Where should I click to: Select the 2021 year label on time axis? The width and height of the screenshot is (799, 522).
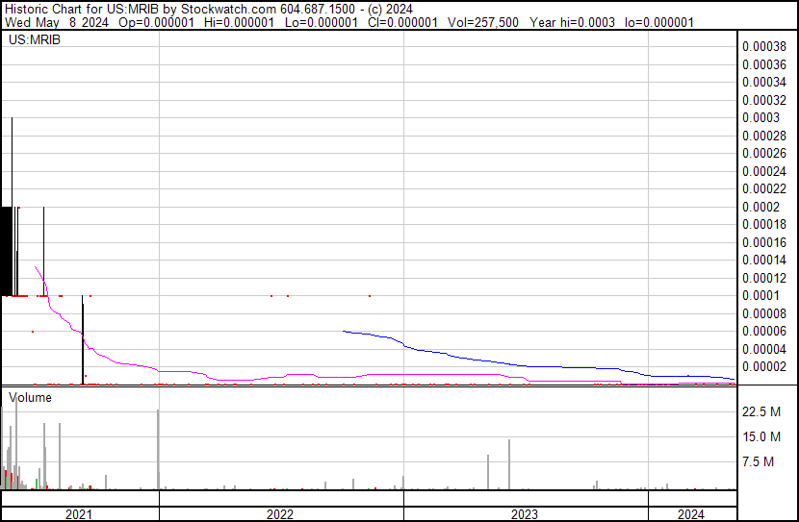pyautogui.click(x=80, y=514)
